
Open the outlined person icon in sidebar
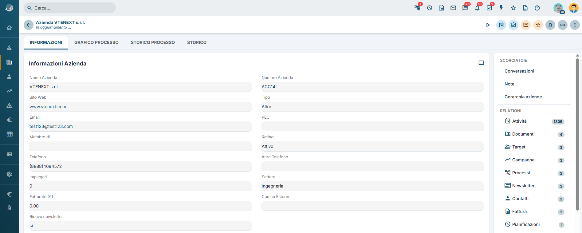tap(10, 48)
